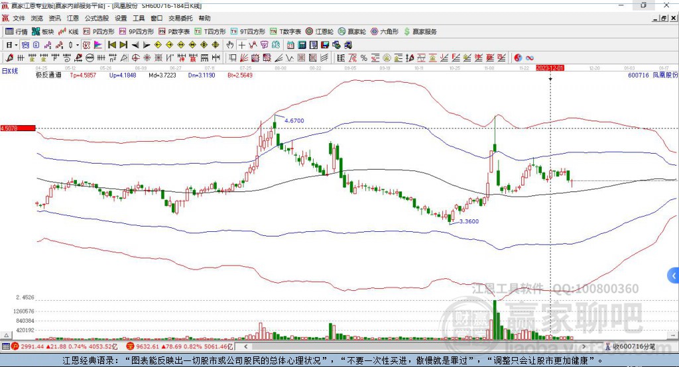Click the pink-blue flag icon

pyautogui.click(x=98, y=44)
